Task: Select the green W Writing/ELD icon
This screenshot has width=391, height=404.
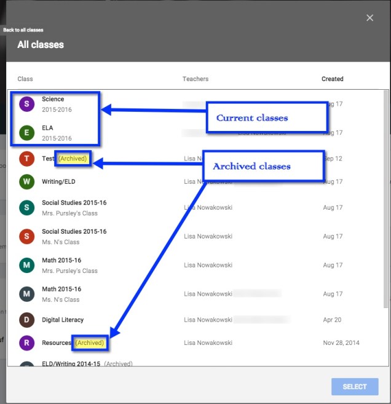Action: tap(26, 182)
